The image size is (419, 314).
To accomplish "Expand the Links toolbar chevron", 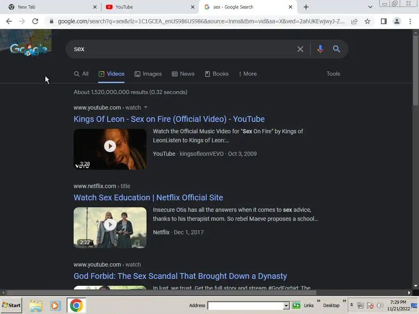I will point(318,301).
